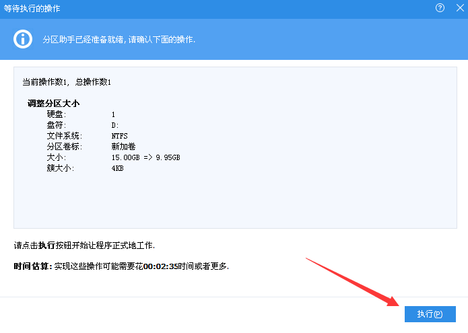Click the disk number value 1
This screenshot has height=333, width=468.
113,114
